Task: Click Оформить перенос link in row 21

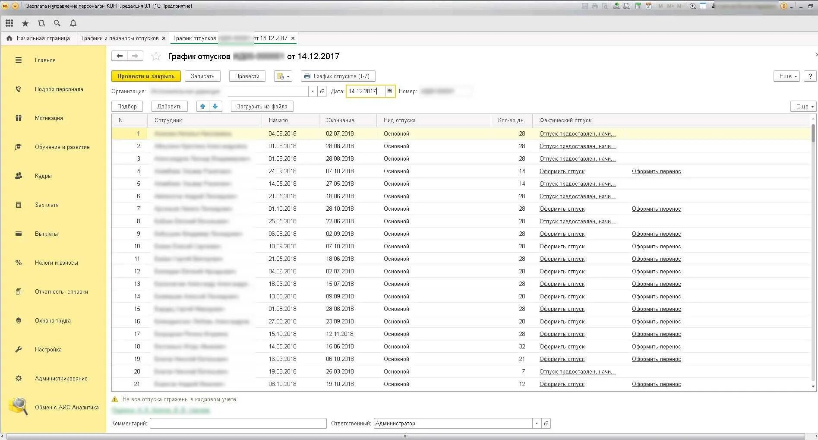Action: 656,384
